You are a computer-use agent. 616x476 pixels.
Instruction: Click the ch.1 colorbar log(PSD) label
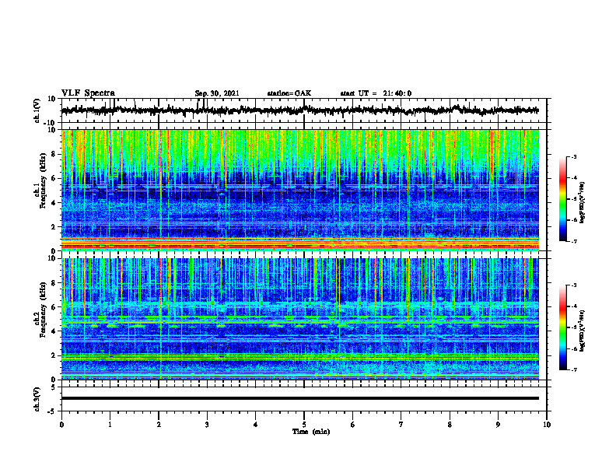pyautogui.click(x=583, y=202)
